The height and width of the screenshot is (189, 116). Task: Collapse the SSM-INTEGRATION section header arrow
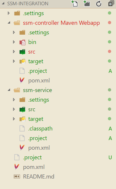pyautogui.click(x=3, y=3)
